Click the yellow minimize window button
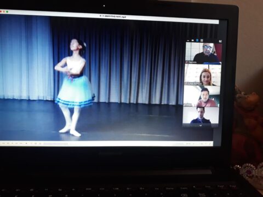 tap(4, 11)
